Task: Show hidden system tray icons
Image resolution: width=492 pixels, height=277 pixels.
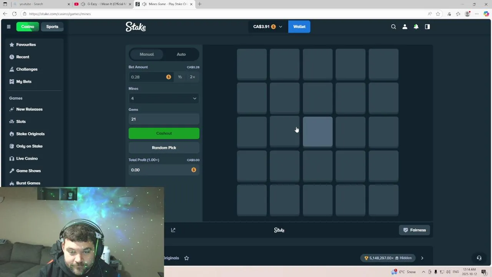Action: tap(424, 272)
